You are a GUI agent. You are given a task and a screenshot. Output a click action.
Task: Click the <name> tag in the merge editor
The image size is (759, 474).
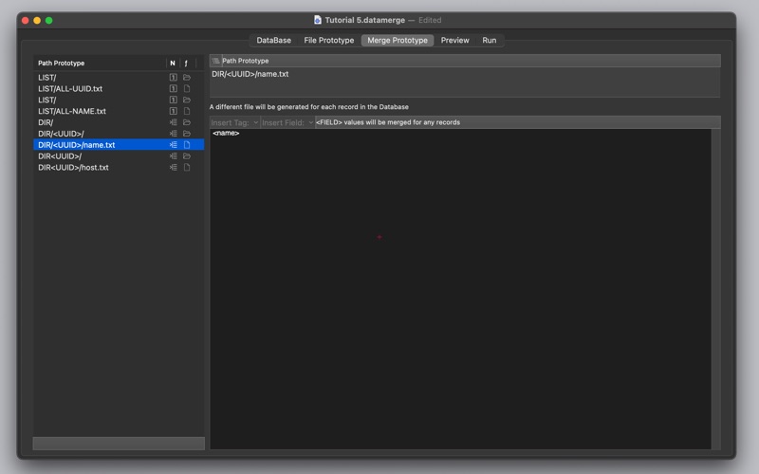[x=226, y=133]
